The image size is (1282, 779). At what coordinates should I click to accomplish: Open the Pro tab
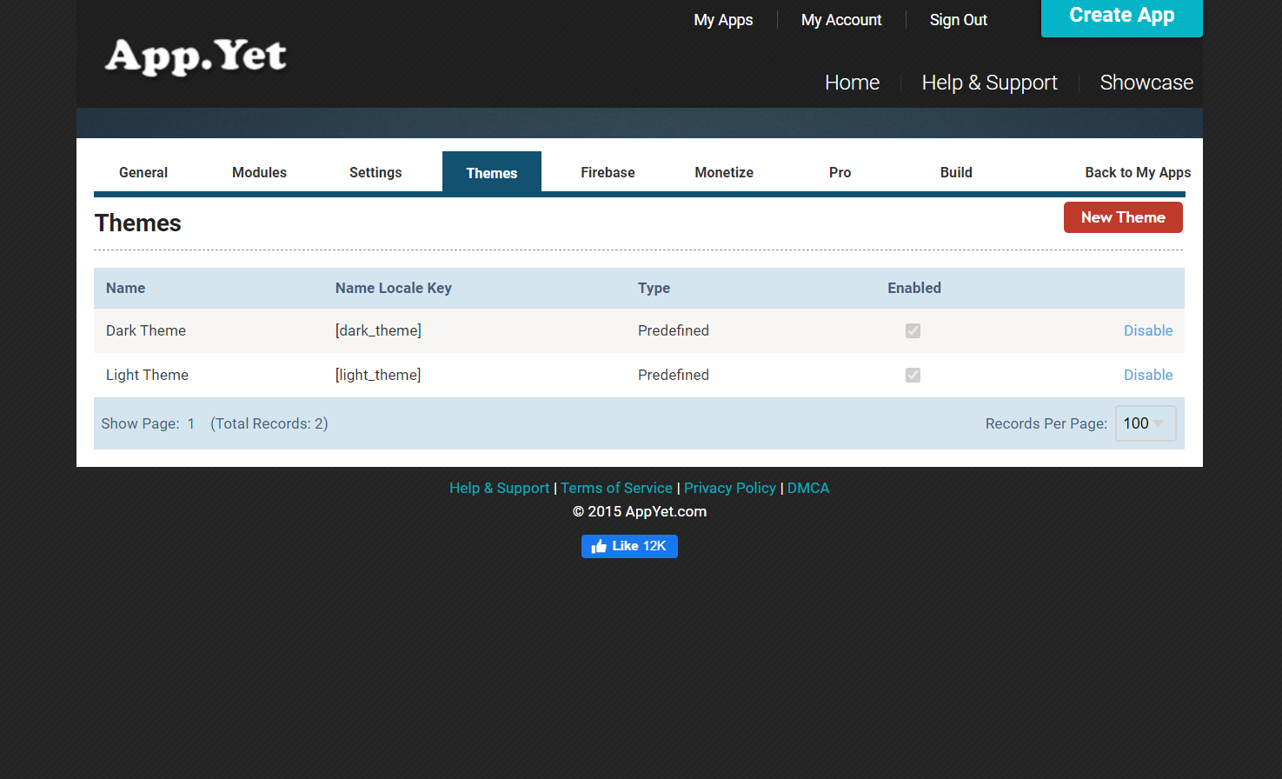[x=840, y=172]
